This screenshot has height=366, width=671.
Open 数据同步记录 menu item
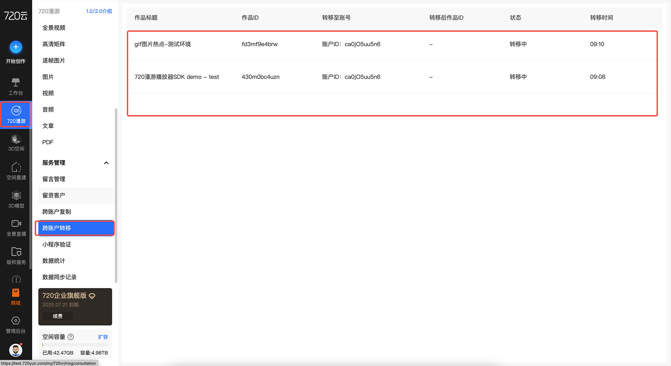(59, 277)
